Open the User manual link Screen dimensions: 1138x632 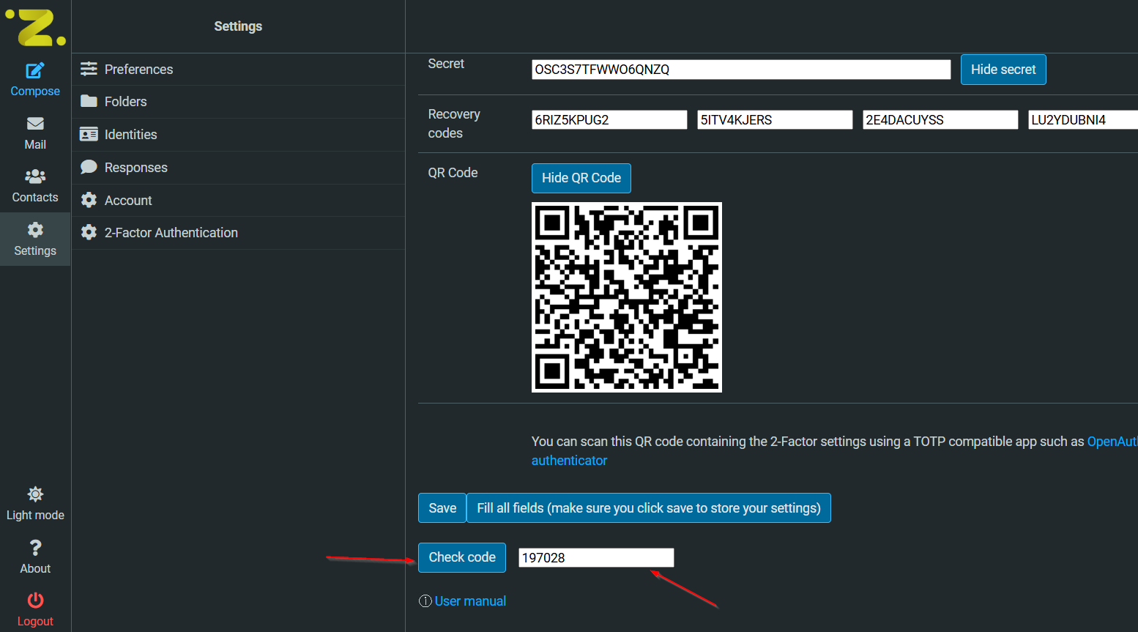click(470, 601)
